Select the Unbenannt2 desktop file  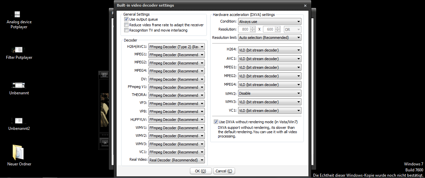pyautogui.click(x=19, y=121)
